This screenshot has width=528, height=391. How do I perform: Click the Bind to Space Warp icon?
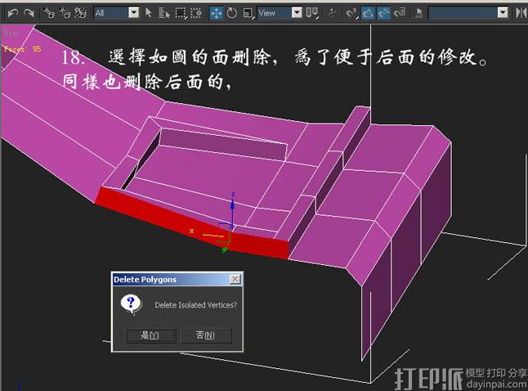[80, 13]
